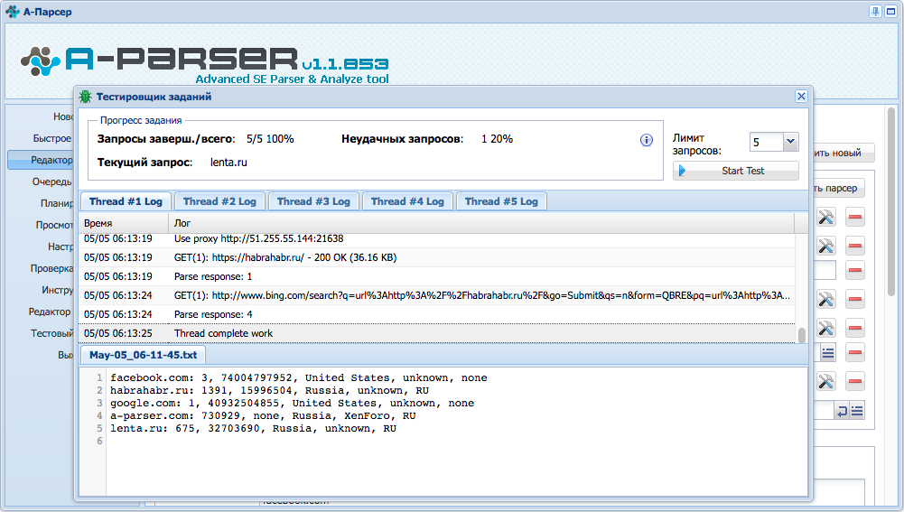Switch to Thread #1 Log tab

(x=126, y=201)
